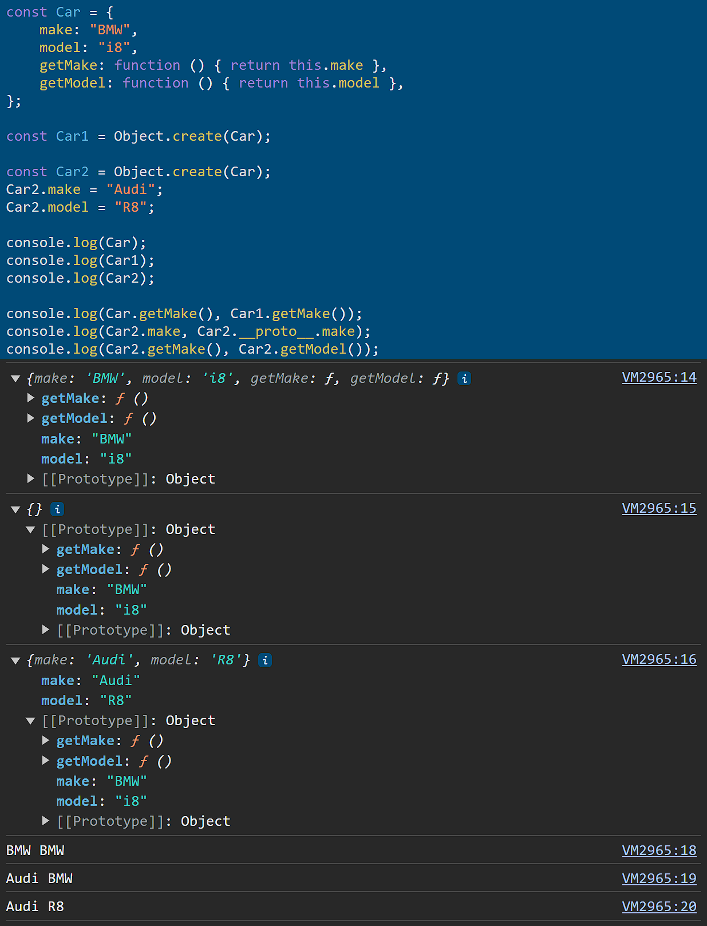
Task: Click the info icon beside the Audi R8 object summary
Action: [265, 660]
